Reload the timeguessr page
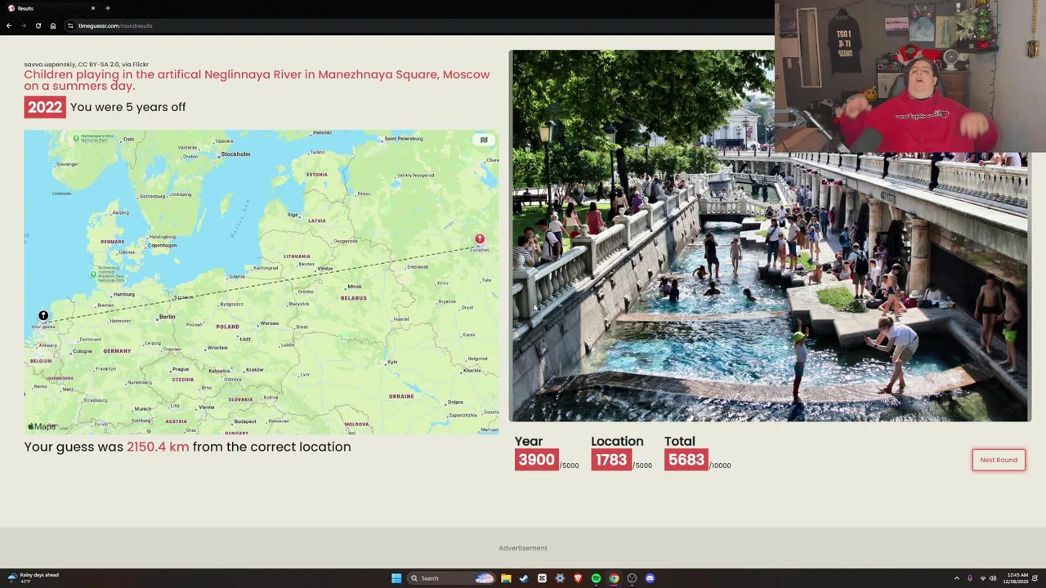The width and height of the screenshot is (1046, 588). 38,25
